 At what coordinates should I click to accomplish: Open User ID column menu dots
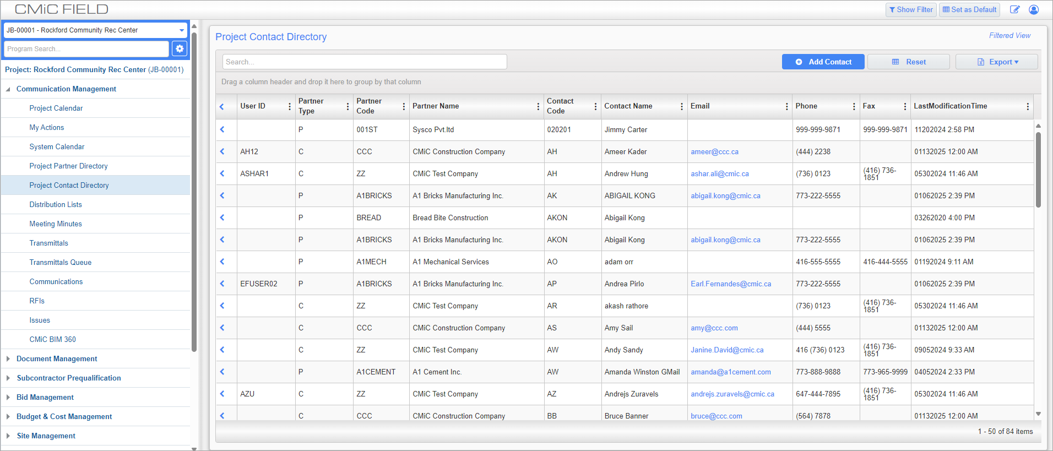click(290, 106)
